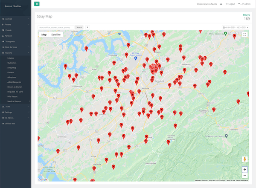Image resolution: width=256 pixels, height=188 pixels.
Task: Expand the Settings menu
Action: [15, 112]
